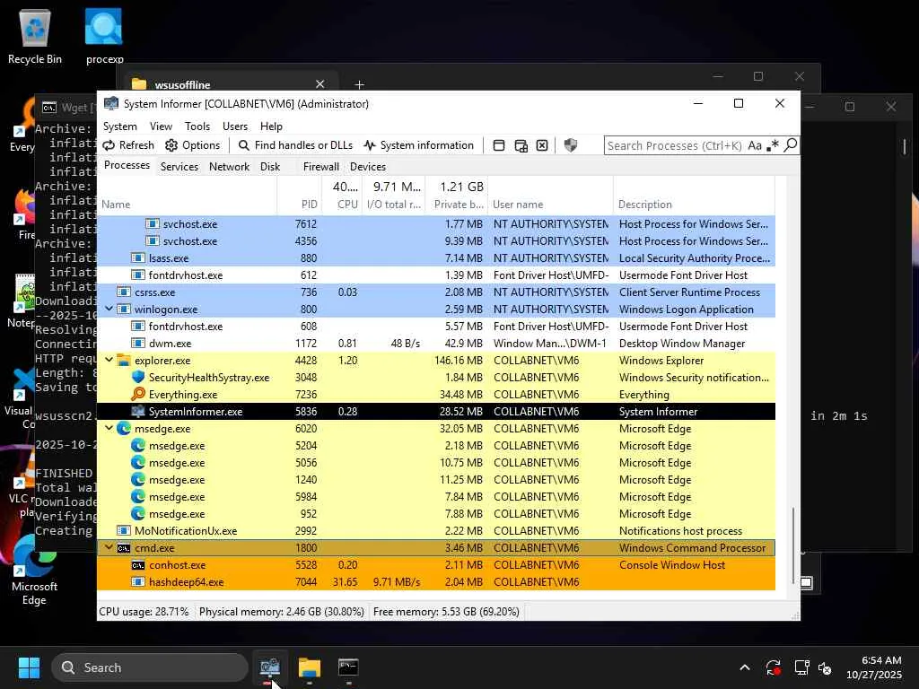Collapse the explorer.exe tree node
This screenshot has height=689, width=919.
[109, 360]
